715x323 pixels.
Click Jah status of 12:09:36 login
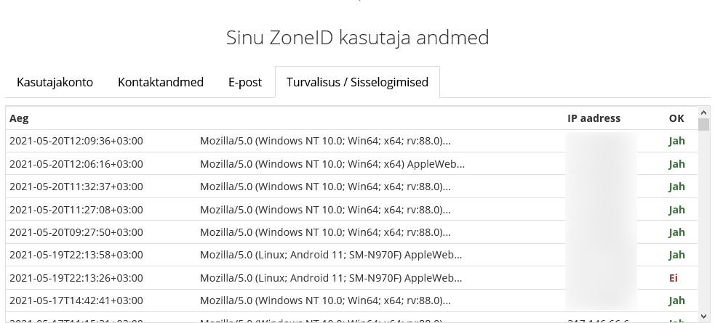676,141
